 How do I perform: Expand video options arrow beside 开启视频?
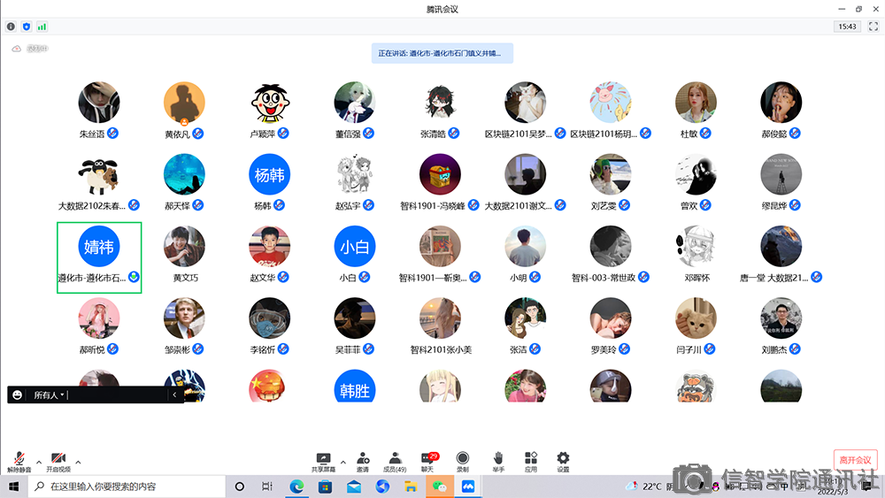[x=78, y=462]
